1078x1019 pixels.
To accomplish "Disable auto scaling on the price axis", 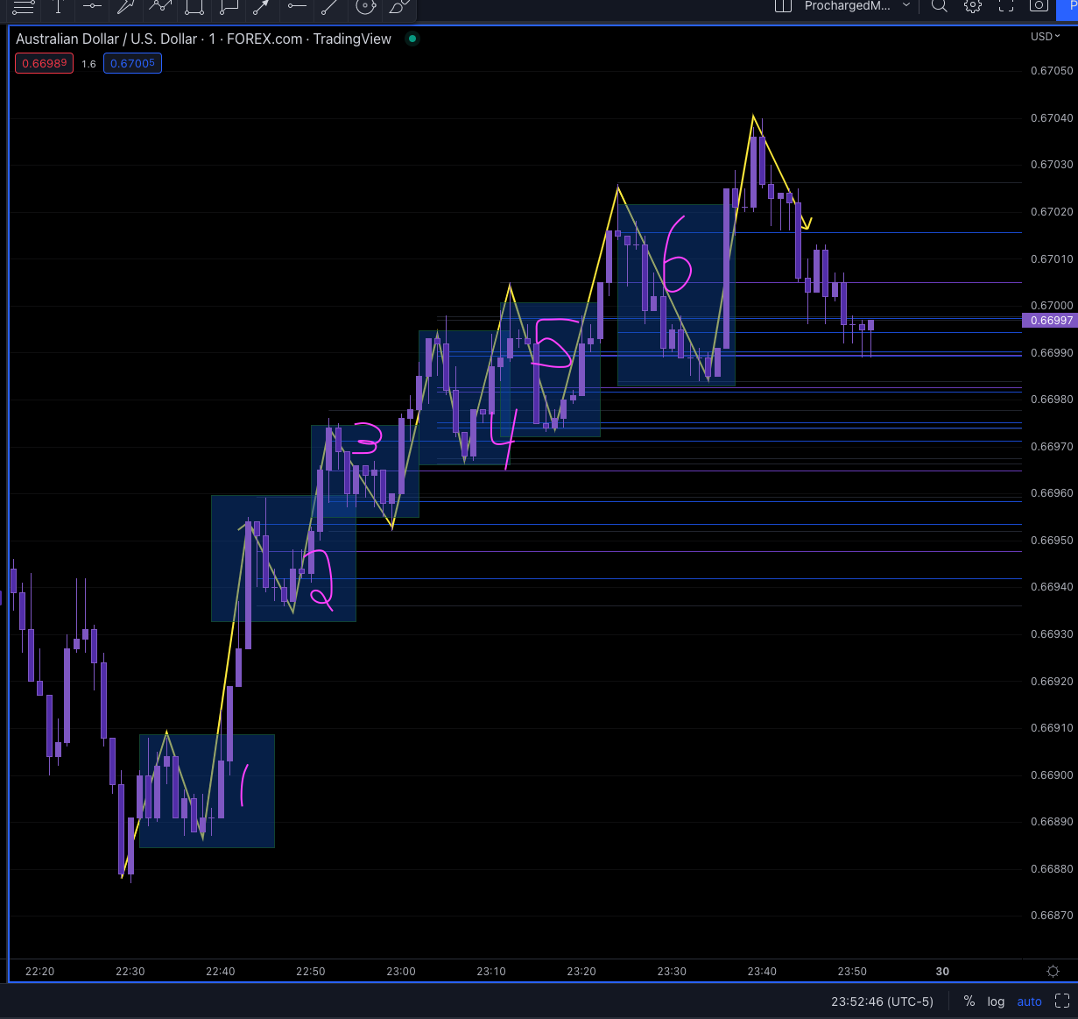I will tap(1030, 1001).
